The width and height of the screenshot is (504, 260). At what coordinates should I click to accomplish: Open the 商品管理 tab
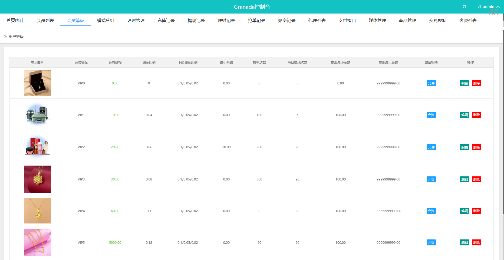pyautogui.click(x=407, y=21)
